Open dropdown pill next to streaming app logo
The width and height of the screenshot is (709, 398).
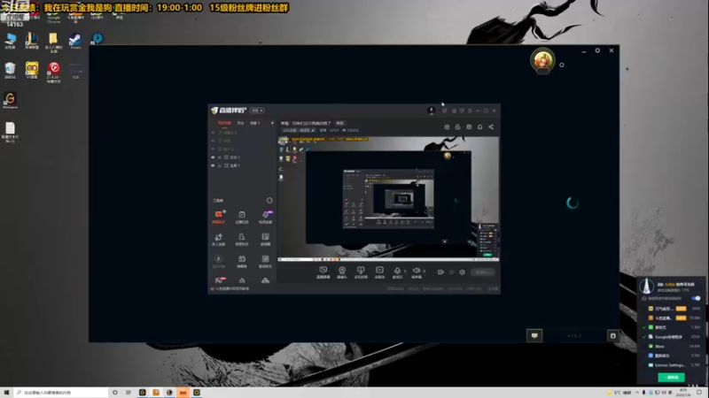tap(257, 111)
